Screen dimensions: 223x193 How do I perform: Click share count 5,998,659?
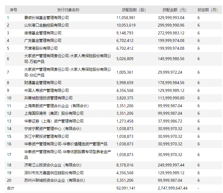click(x=125, y=83)
